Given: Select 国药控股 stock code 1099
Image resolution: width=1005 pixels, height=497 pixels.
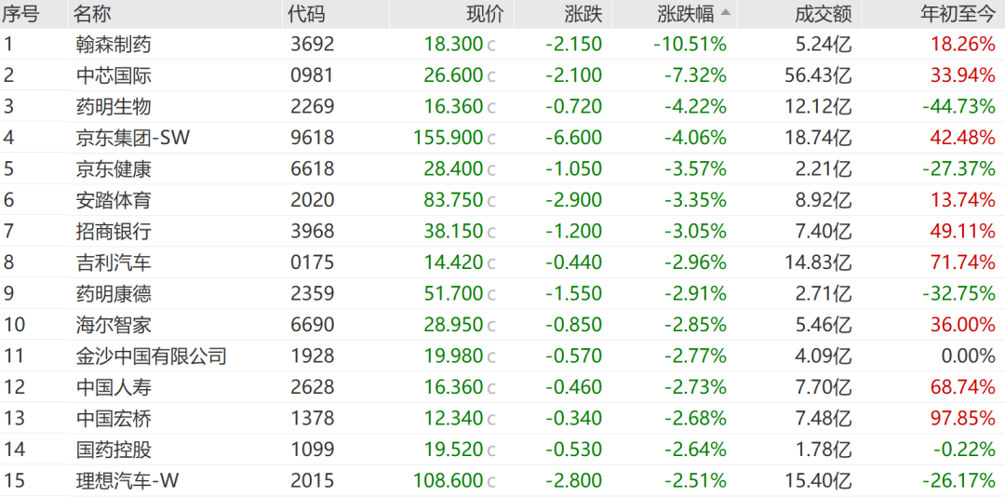Looking at the screenshot, I should pos(312,449).
